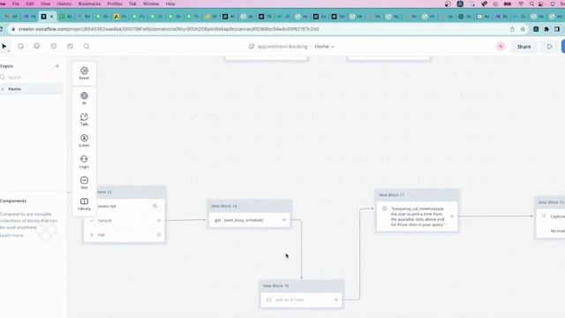This screenshot has width=565, height=318.
Task: Open the Learn more components link
Action: click(11, 235)
